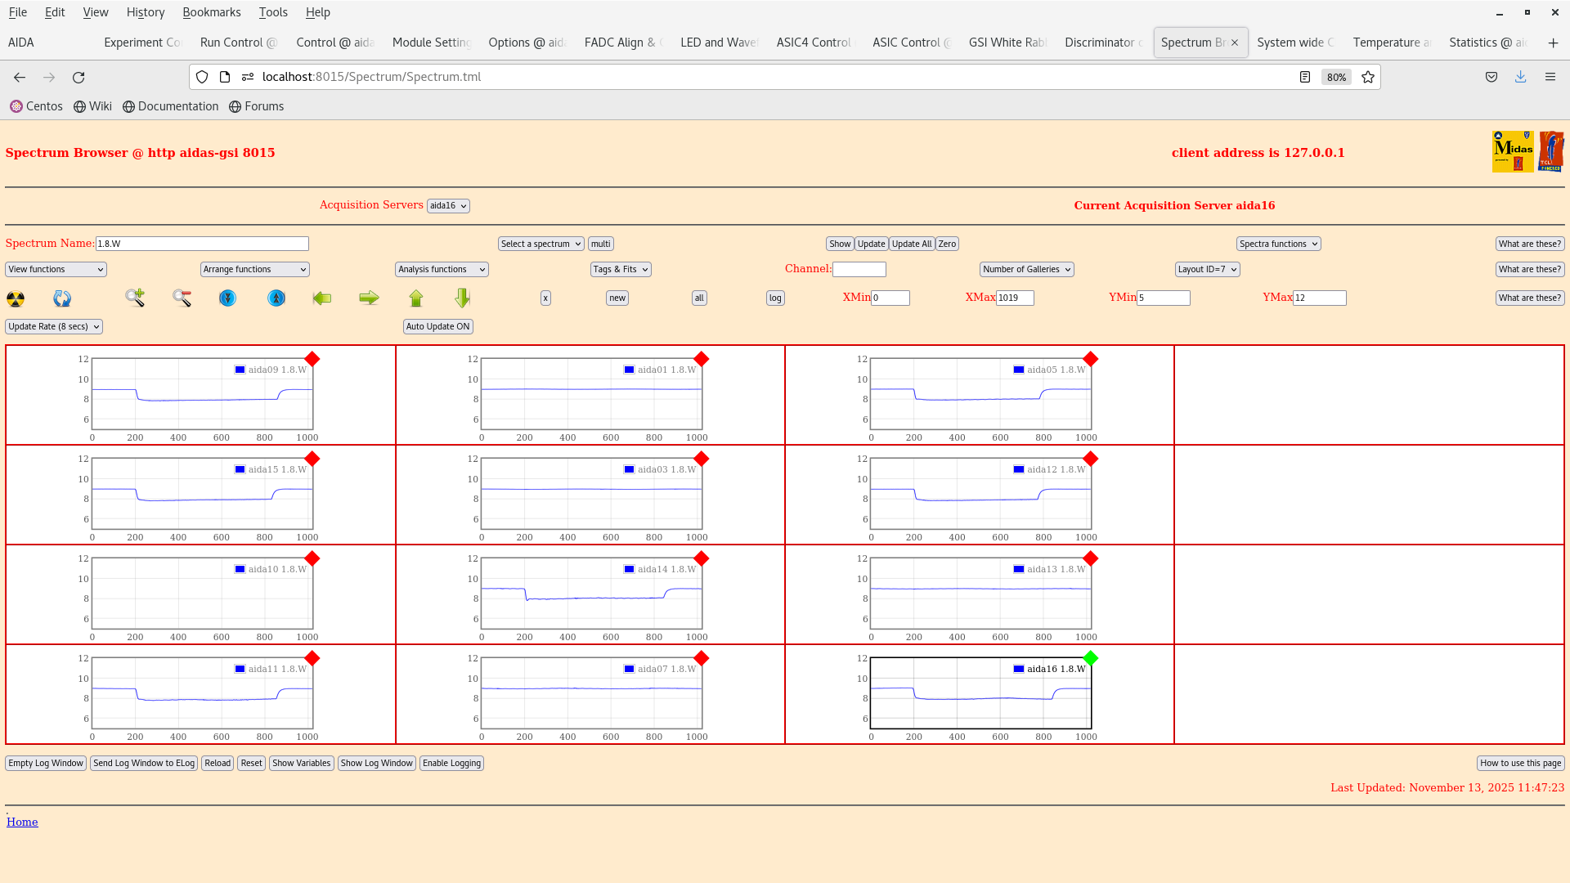
Task: Click the Home link at page bottom
Action: coord(22,822)
